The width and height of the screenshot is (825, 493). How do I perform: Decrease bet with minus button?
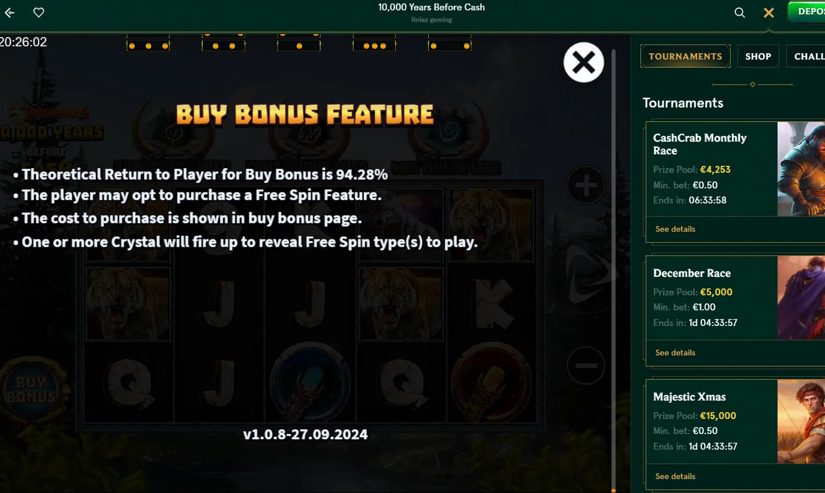coord(586,365)
